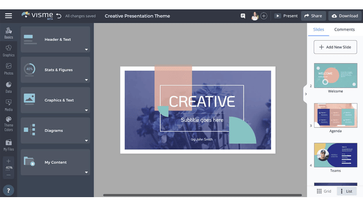Open the comments speech bubble icon
Image resolution: width=363 pixels, height=207 pixels.
(243, 16)
